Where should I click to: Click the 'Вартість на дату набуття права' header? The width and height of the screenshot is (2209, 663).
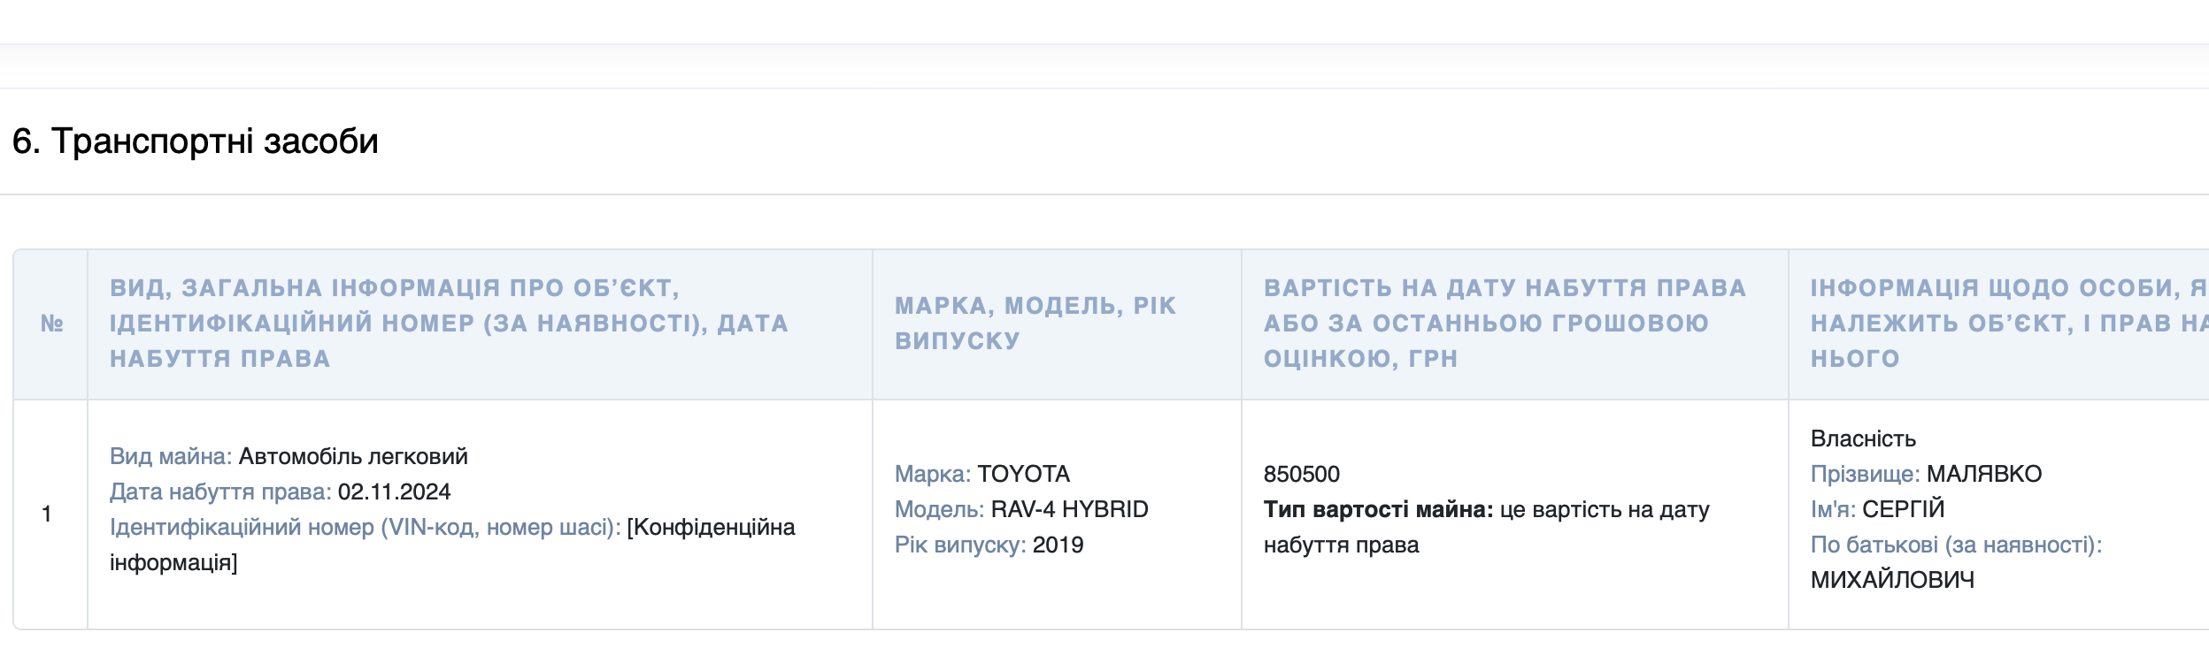click(x=1504, y=324)
